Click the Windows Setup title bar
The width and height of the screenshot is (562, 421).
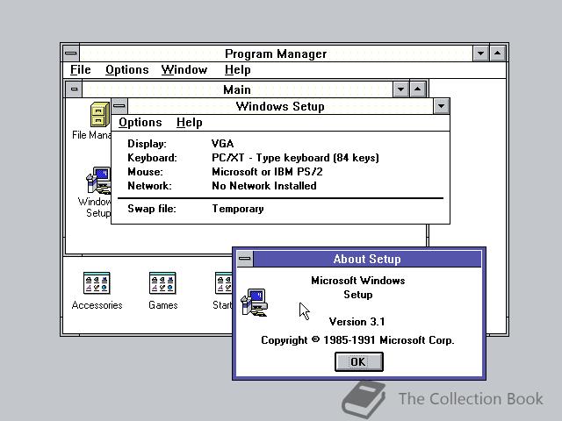pos(280,106)
